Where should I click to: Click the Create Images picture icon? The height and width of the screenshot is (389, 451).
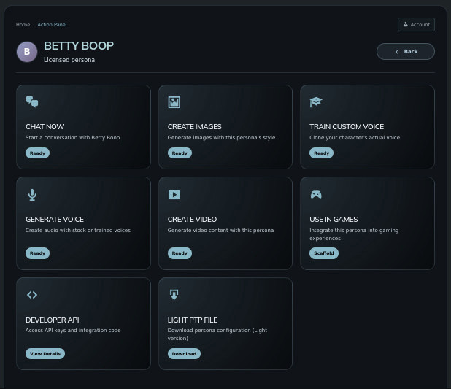click(x=174, y=102)
